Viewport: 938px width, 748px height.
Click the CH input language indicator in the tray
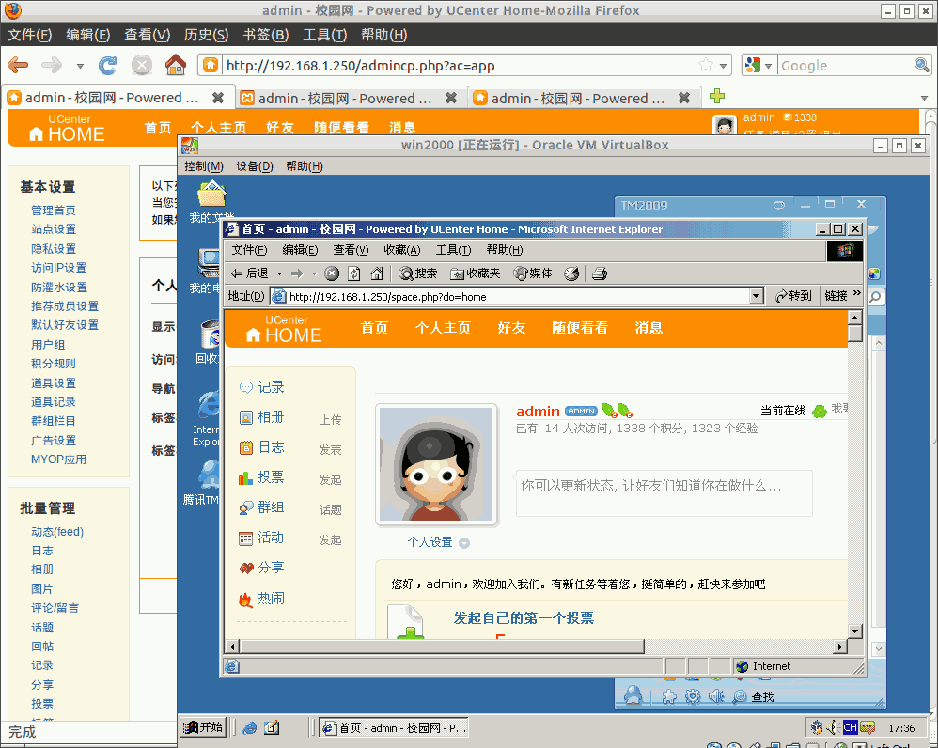(850, 727)
